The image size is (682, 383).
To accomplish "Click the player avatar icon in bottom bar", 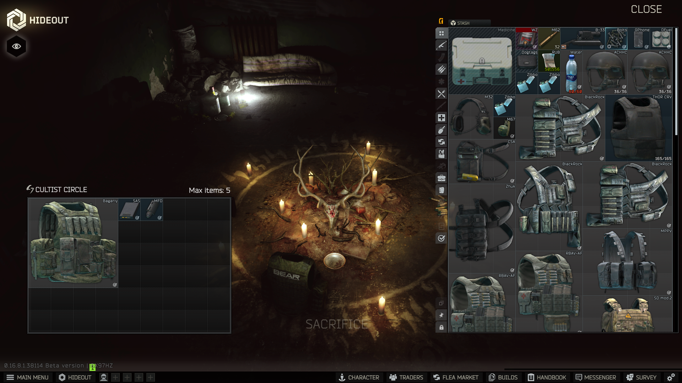I will (104, 377).
